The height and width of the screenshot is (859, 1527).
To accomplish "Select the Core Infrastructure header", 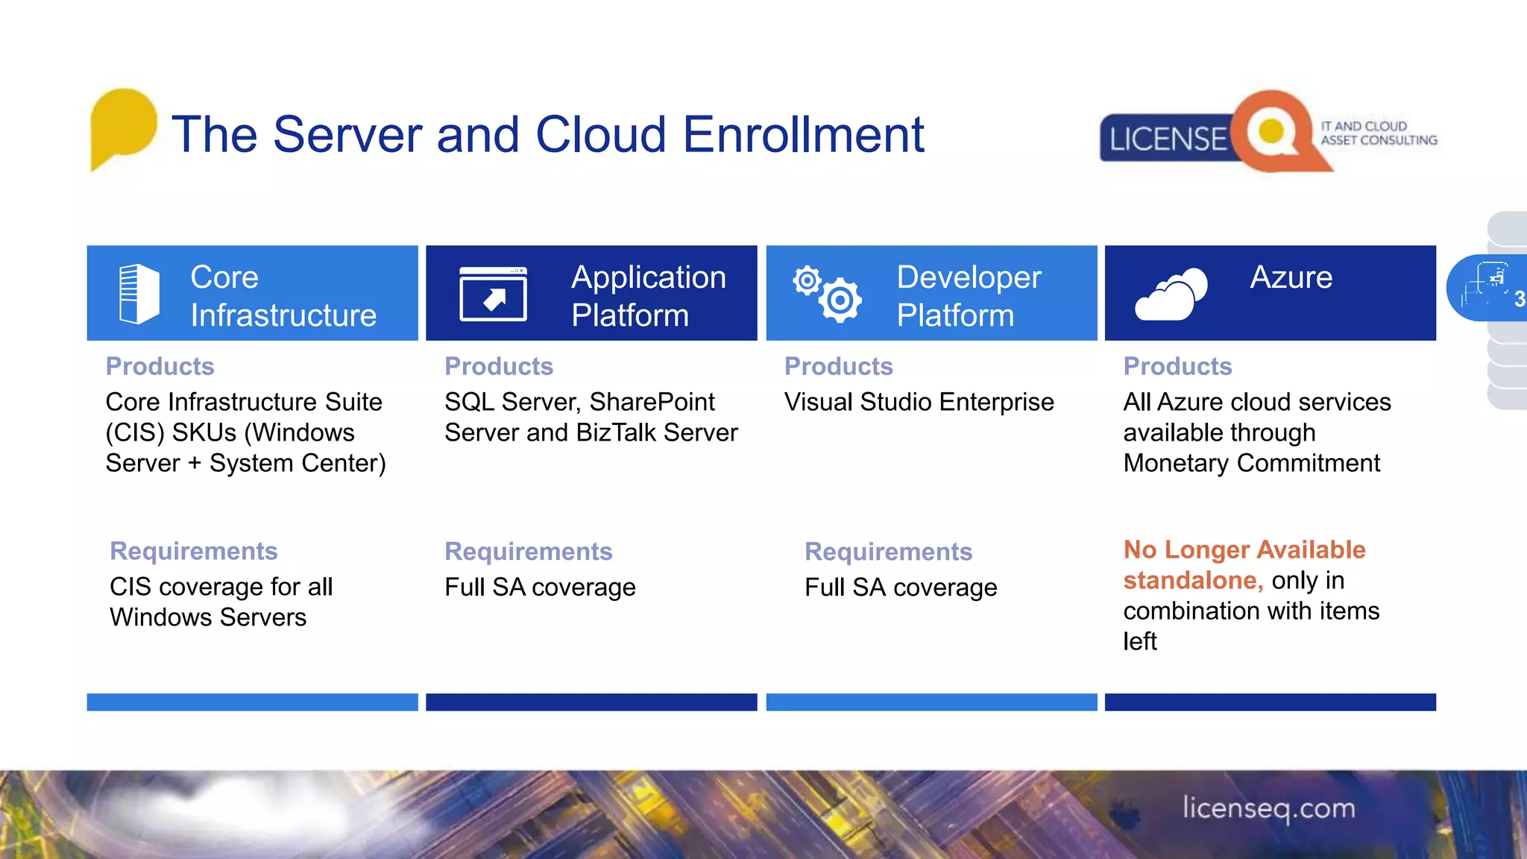I will [252, 293].
